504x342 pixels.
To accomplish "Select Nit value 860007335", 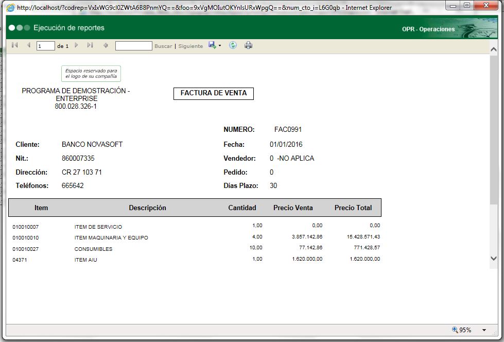I will click(x=78, y=158).
